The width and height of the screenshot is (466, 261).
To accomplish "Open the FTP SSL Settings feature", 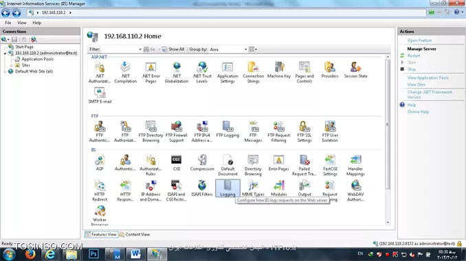I will pos(304,132).
